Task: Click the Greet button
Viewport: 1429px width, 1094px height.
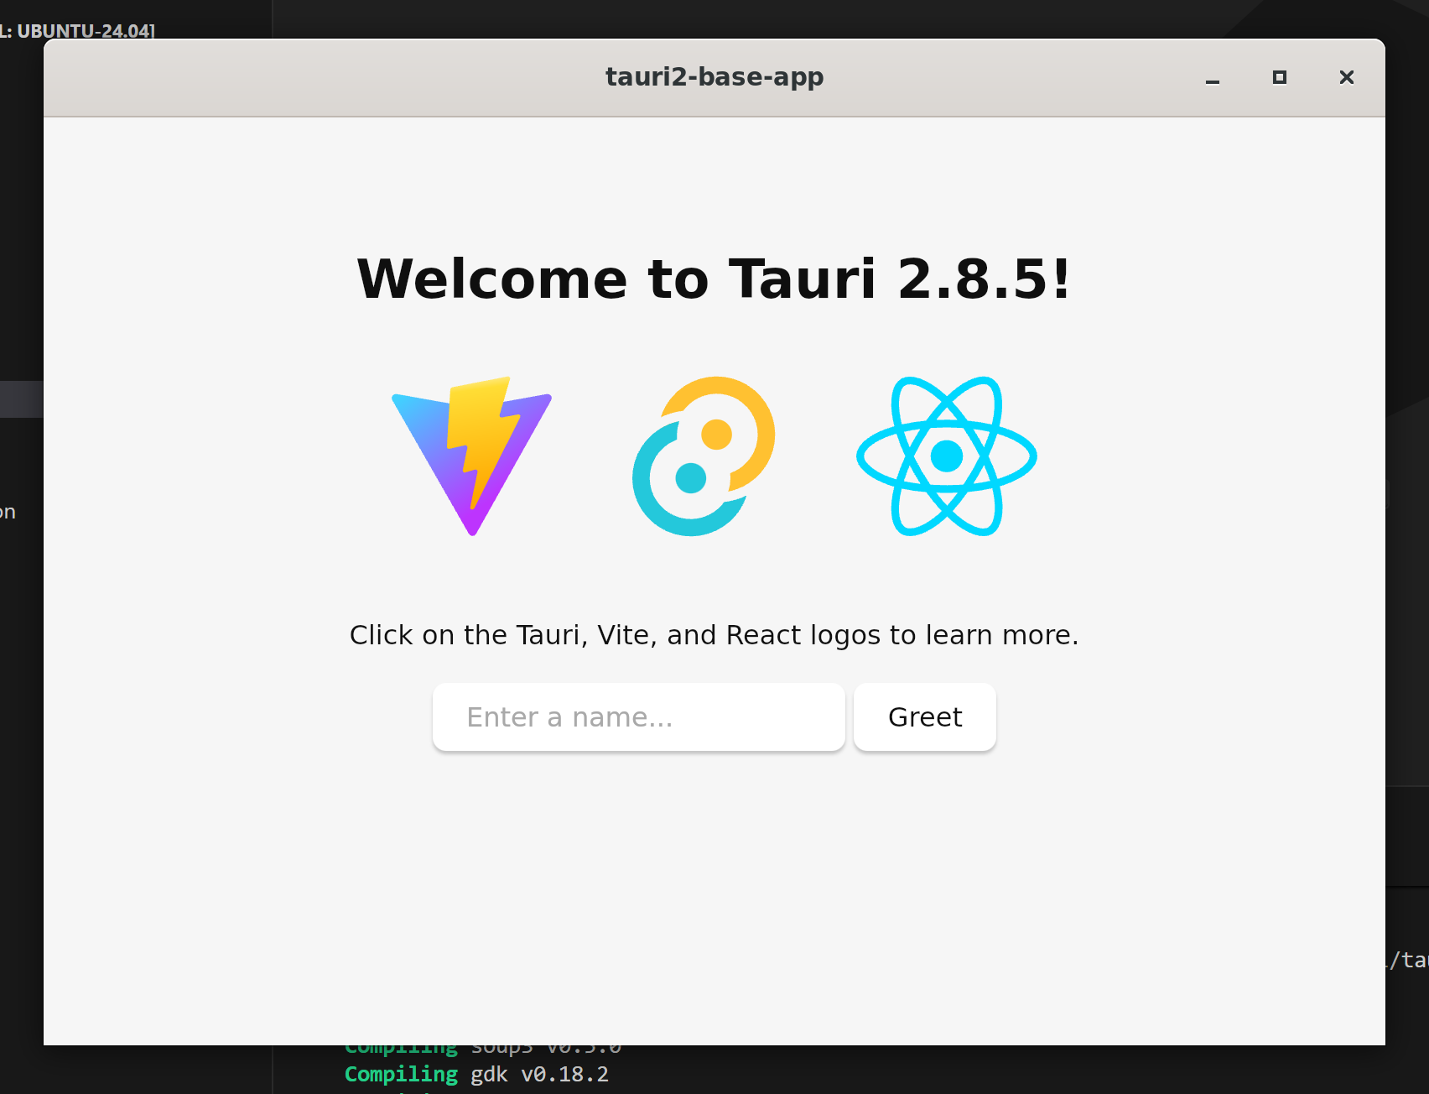Action: click(x=925, y=717)
